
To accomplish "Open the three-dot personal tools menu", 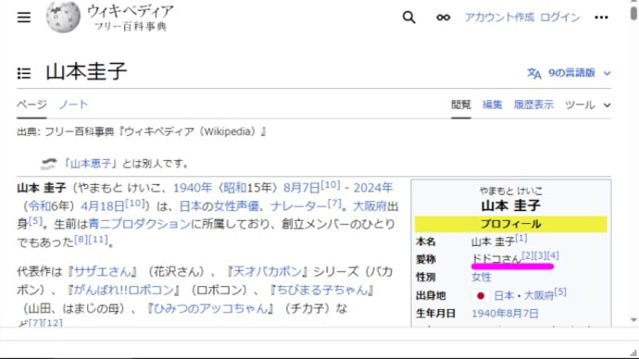I will pyautogui.click(x=601, y=17).
